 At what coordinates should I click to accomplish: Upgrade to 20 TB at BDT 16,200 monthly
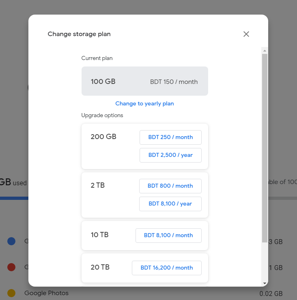point(167,268)
